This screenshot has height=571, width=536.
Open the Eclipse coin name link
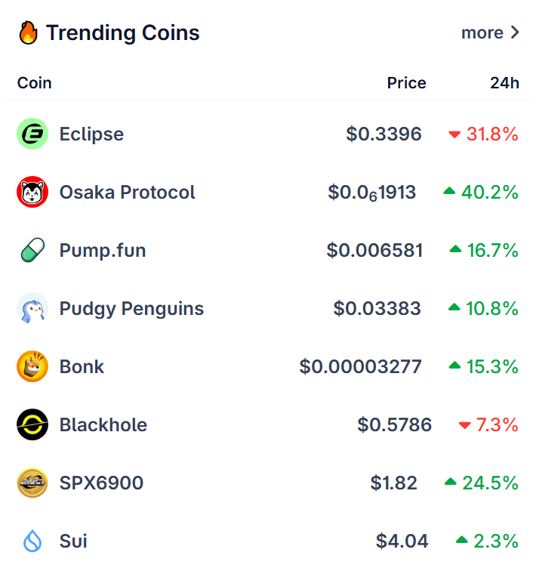pyautogui.click(x=91, y=134)
